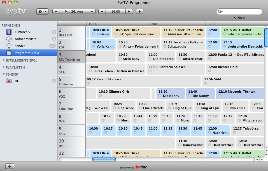
Task: Open 11:40 Die Nanny on VOX
Action: [x=200, y=93]
